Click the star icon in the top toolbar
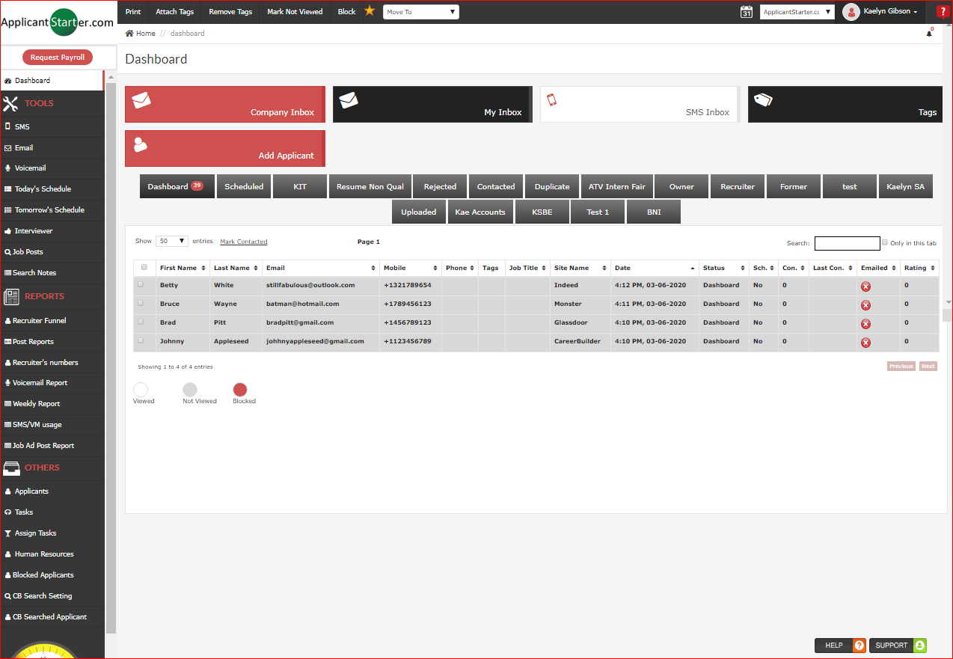The image size is (953, 659). [369, 11]
